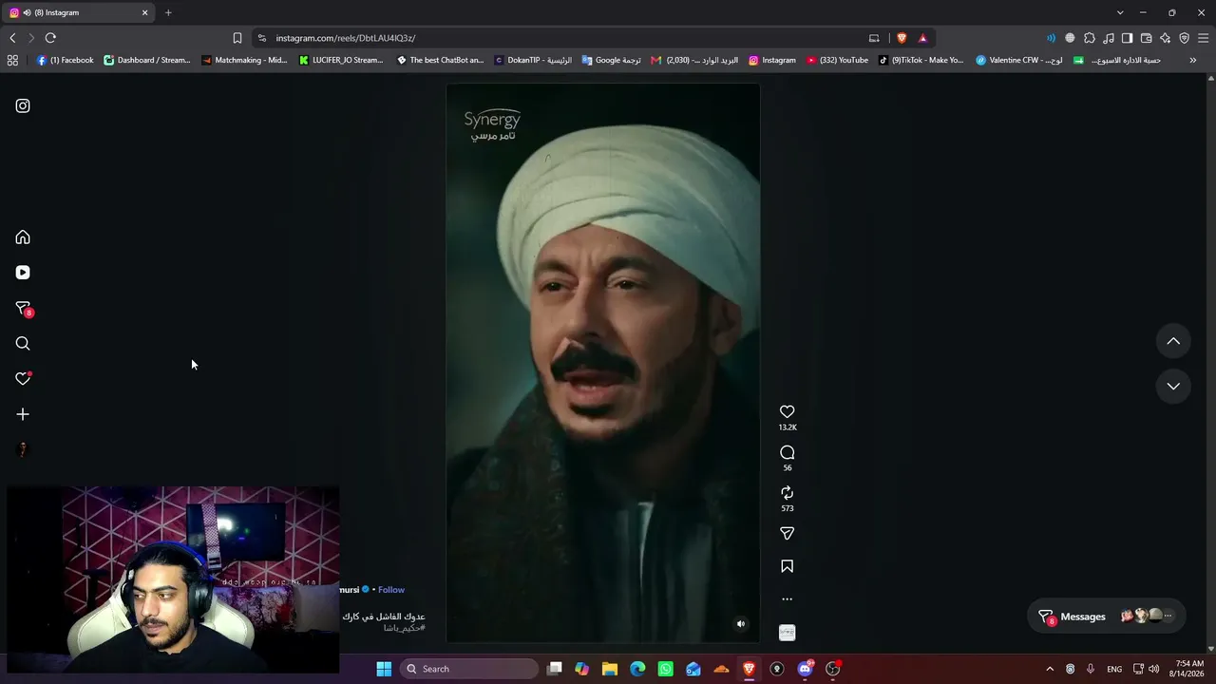This screenshot has height=684, width=1216.
Task: Open the Valentine CFW bookmark
Action: click(x=1019, y=60)
